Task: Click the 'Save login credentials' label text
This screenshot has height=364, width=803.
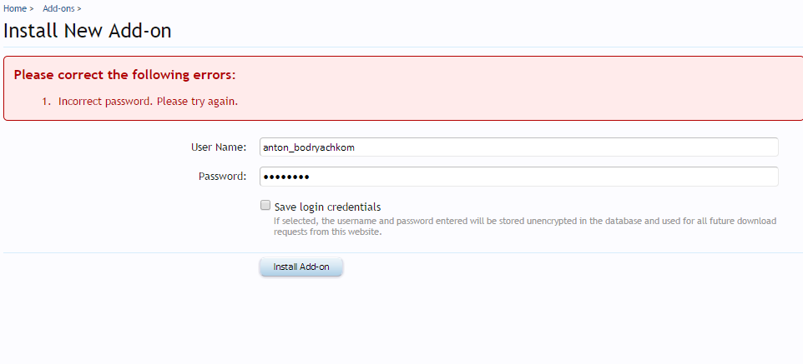Action: 327,207
